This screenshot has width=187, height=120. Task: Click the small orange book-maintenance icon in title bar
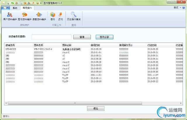25,3
